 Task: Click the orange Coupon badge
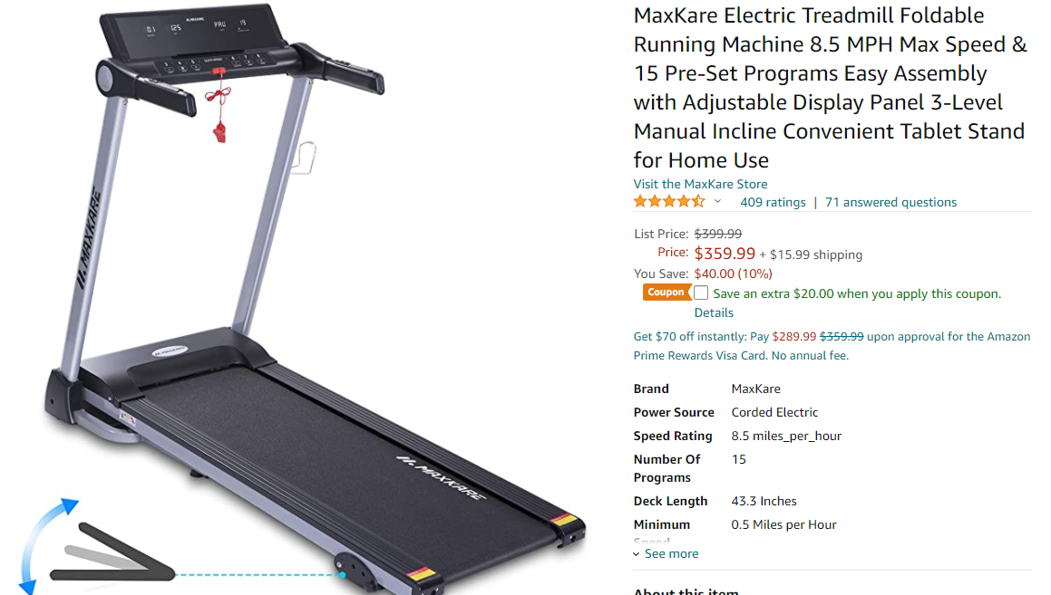tap(666, 293)
